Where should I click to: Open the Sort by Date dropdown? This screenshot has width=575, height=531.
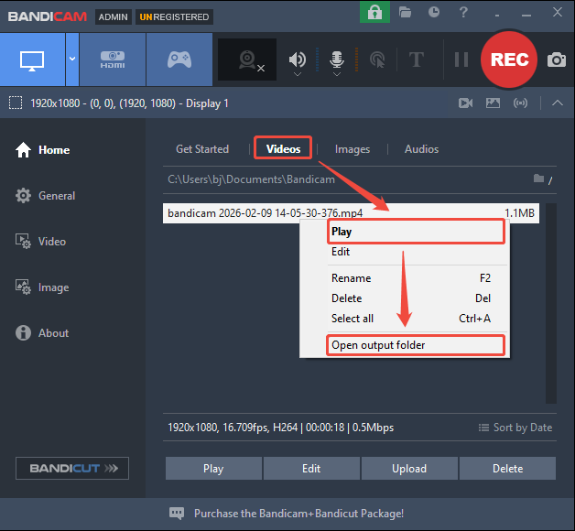tap(515, 428)
